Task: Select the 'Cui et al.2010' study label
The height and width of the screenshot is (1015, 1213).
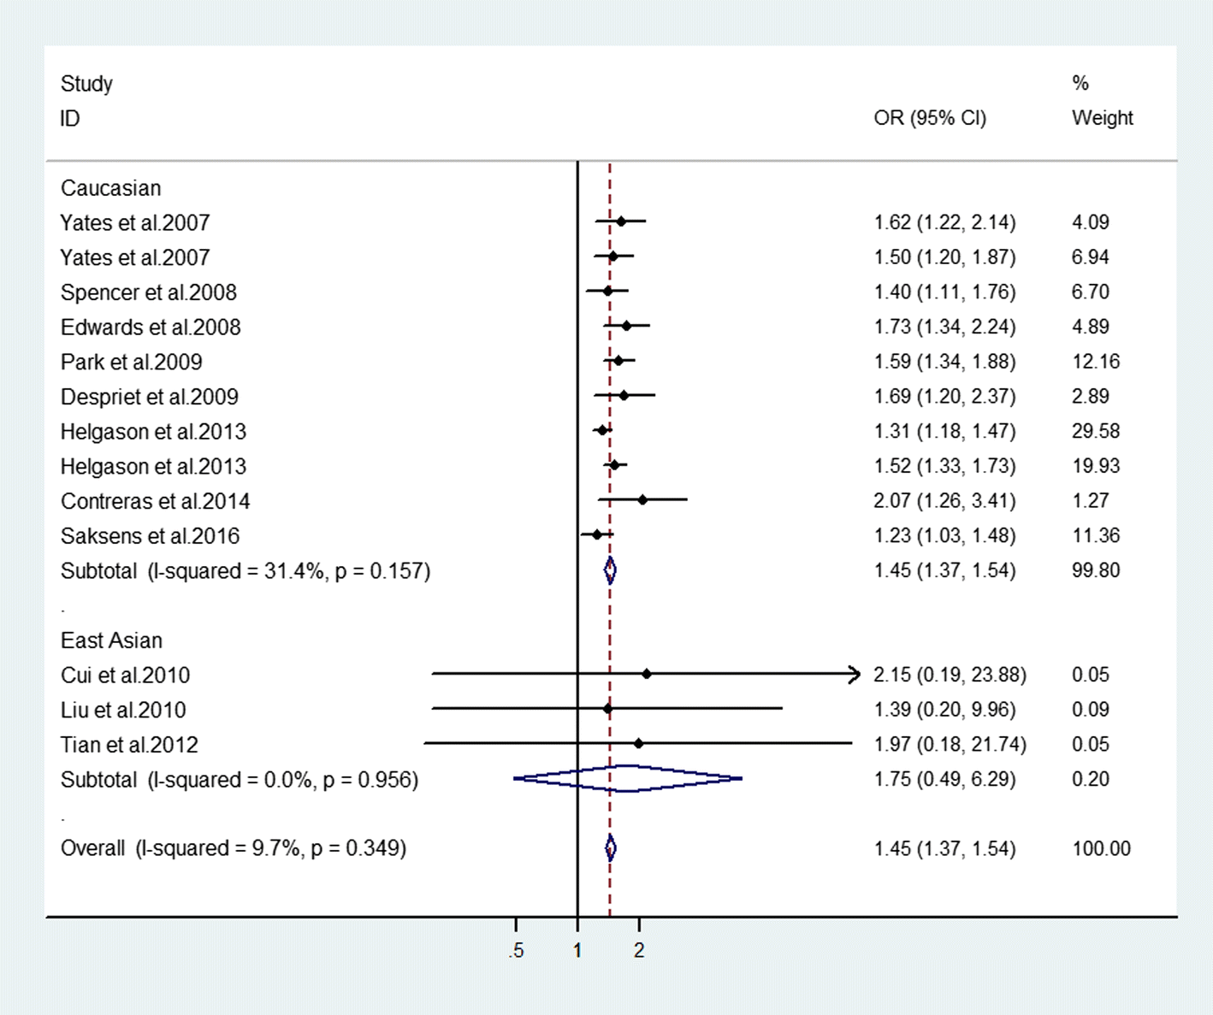Action: point(126,676)
